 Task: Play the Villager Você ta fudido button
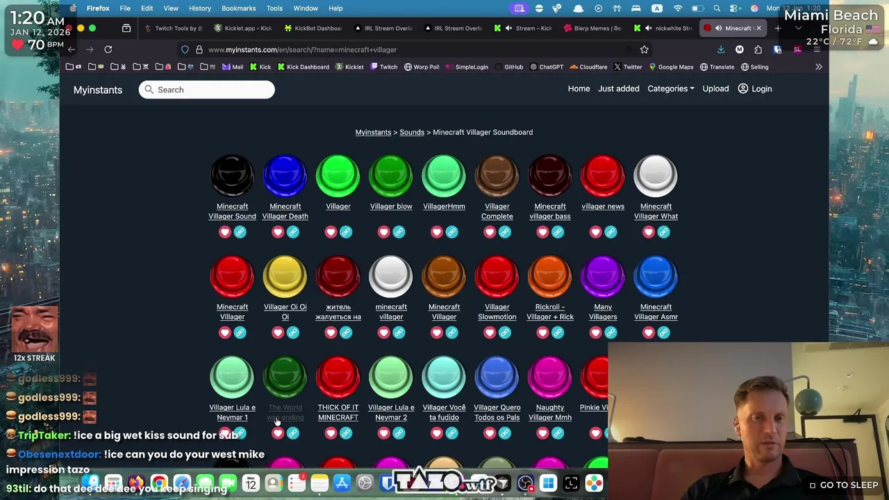444,378
